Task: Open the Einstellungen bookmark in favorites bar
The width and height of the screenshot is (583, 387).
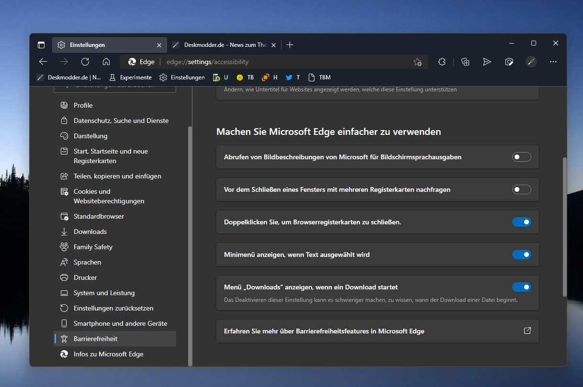Action: tap(182, 77)
